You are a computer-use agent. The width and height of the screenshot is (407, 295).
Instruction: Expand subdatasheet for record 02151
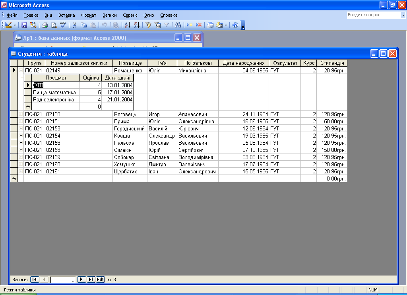point(21,121)
